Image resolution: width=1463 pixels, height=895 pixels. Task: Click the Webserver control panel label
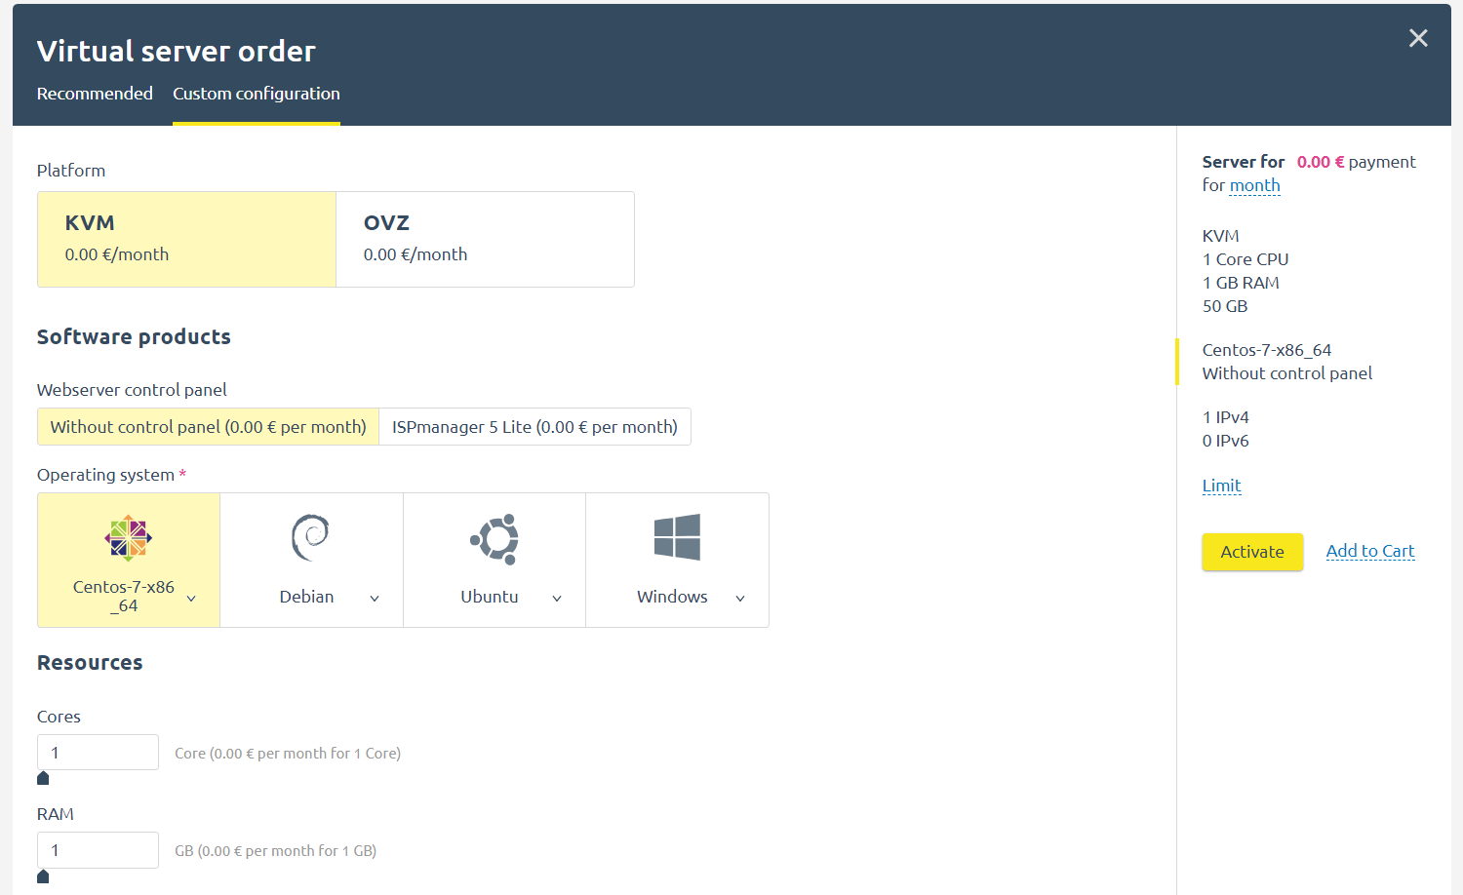point(132,390)
